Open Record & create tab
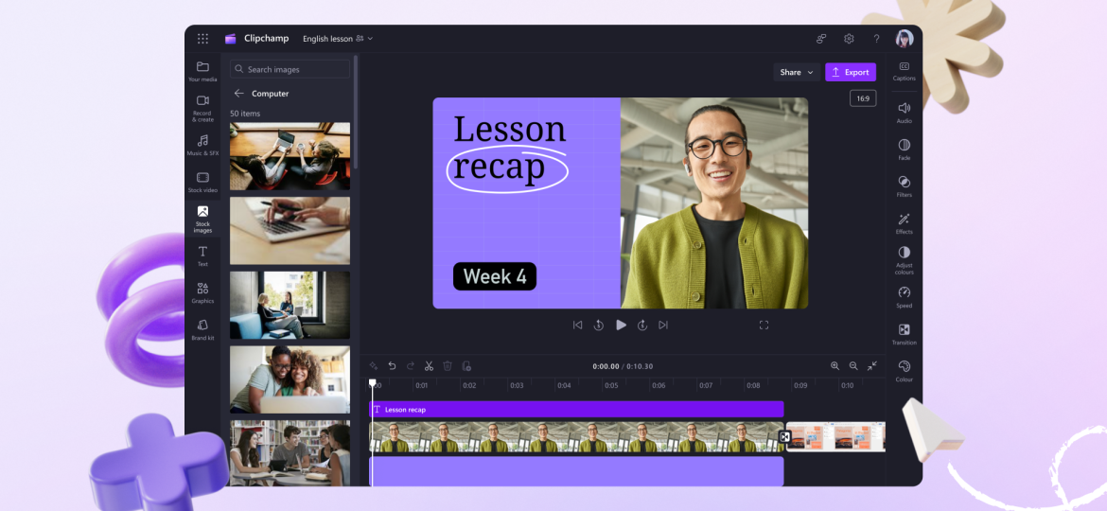This screenshot has width=1107, height=511. point(202,109)
